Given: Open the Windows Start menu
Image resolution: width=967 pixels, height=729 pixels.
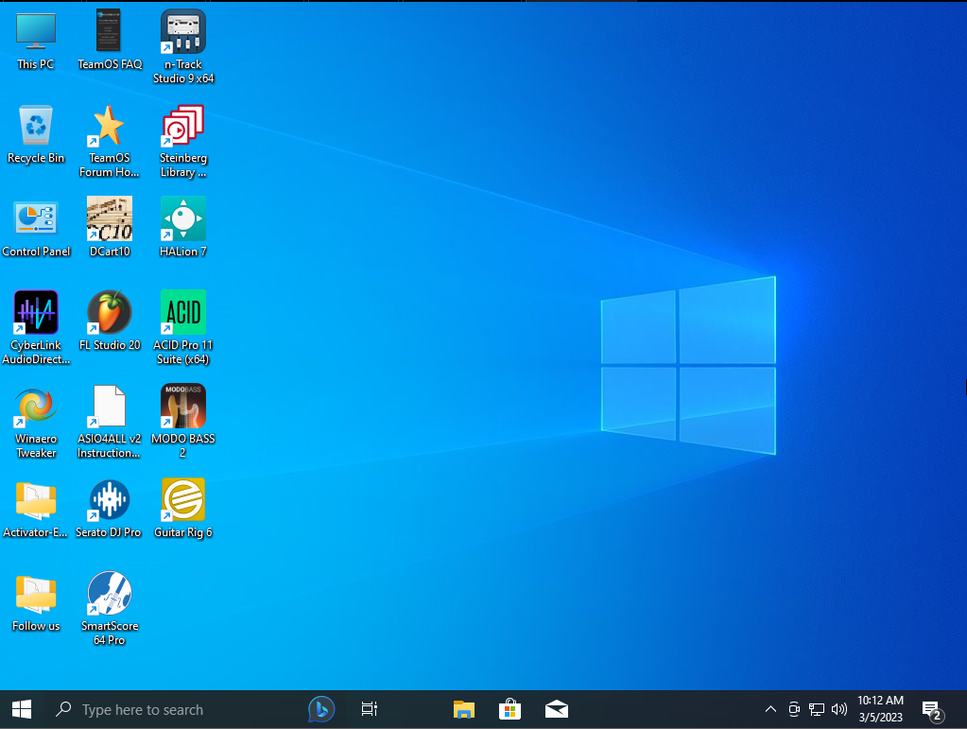Looking at the screenshot, I should point(22,710).
